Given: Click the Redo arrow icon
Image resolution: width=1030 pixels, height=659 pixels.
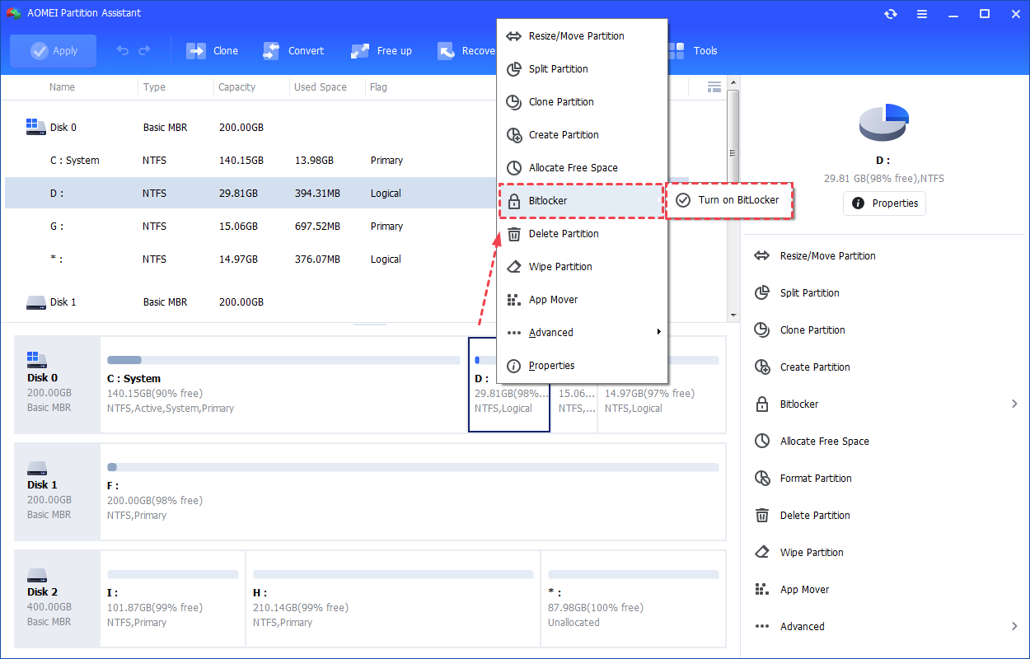Looking at the screenshot, I should (144, 50).
